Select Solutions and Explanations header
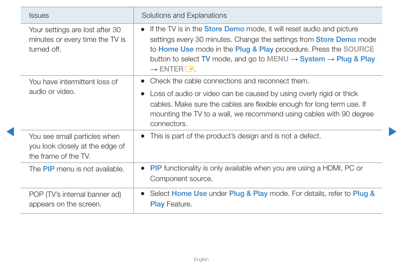403x264 pixels. 184,15
